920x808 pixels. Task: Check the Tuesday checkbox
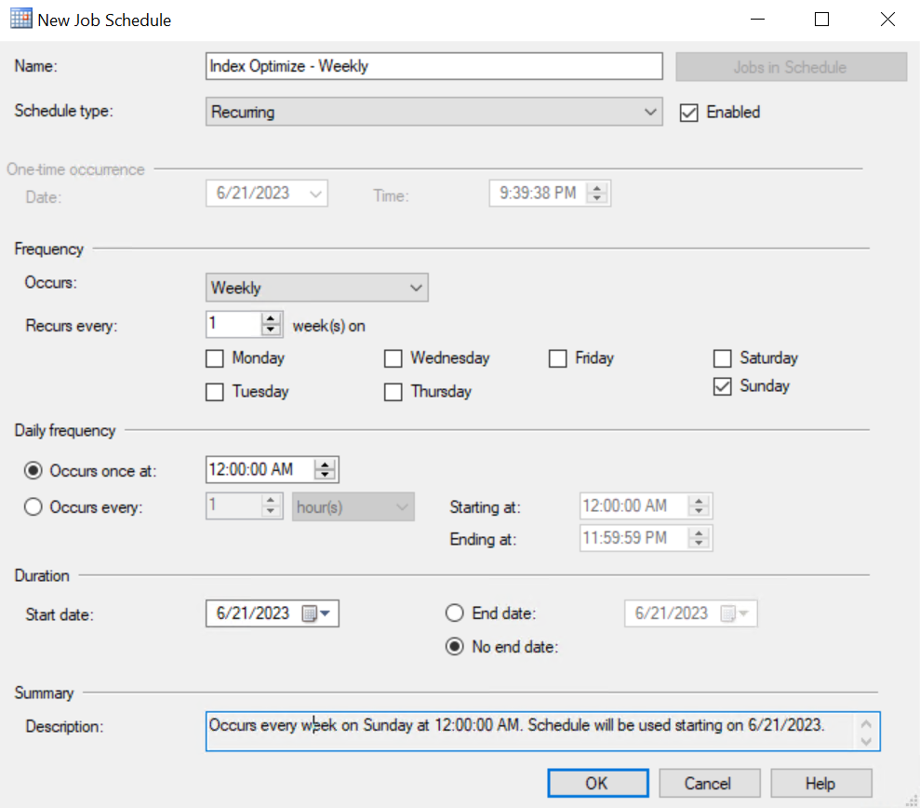215,392
